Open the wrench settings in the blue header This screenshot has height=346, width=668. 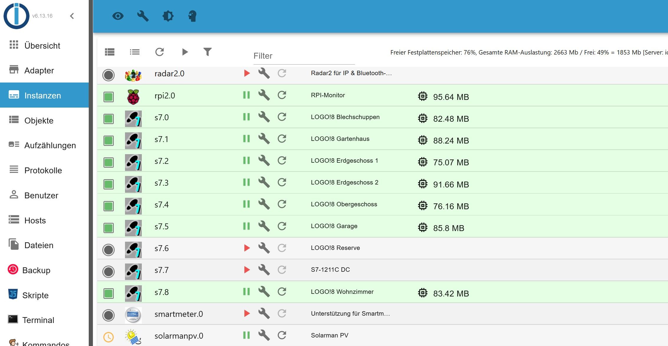[143, 16]
